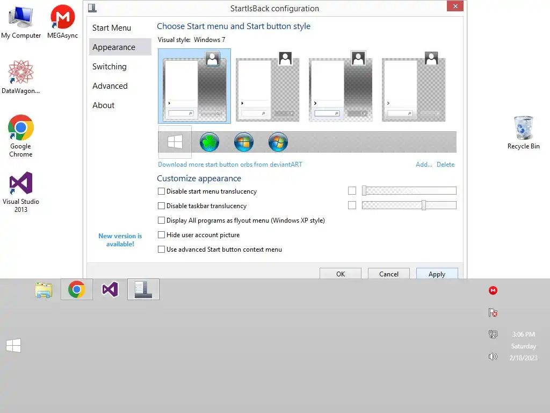This screenshot has width=550, height=413.
Task: Select third start menu style thumbnail
Action: (x=341, y=87)
